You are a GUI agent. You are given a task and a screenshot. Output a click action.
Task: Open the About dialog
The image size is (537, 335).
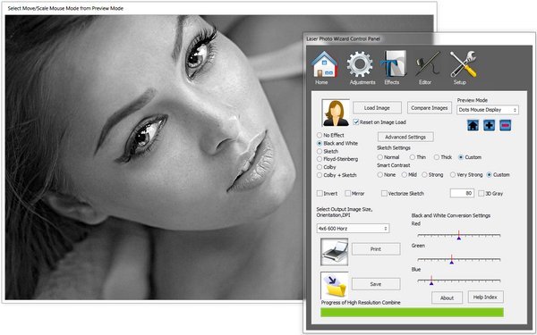tap(447, 297)
